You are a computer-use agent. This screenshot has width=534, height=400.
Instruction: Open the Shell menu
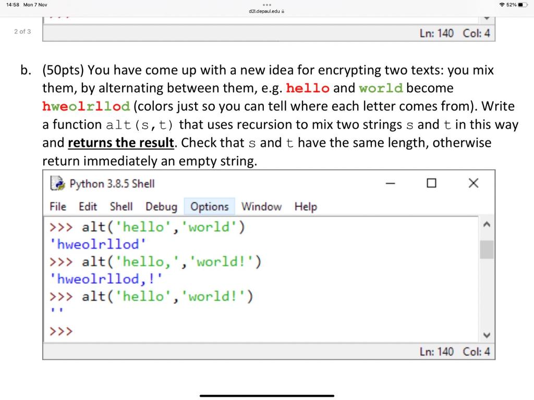tap(121, 206)
